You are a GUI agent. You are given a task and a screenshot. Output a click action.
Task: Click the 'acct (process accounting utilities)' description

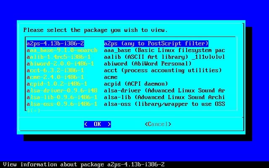point(163,70)
